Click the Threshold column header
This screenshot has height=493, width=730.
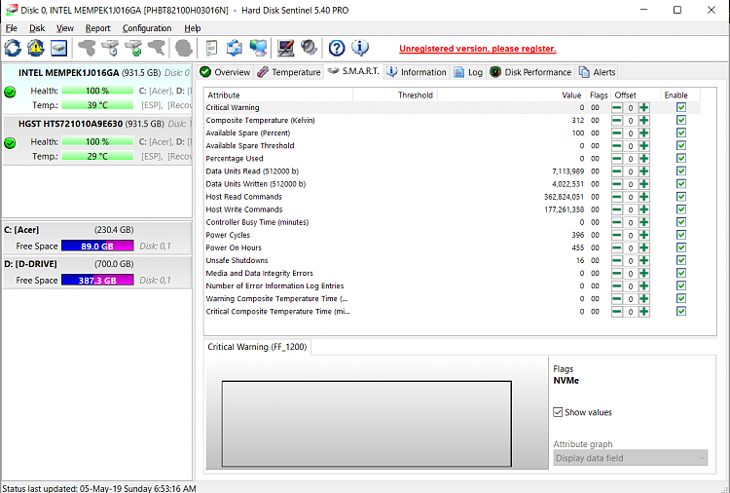pos(395,95)
